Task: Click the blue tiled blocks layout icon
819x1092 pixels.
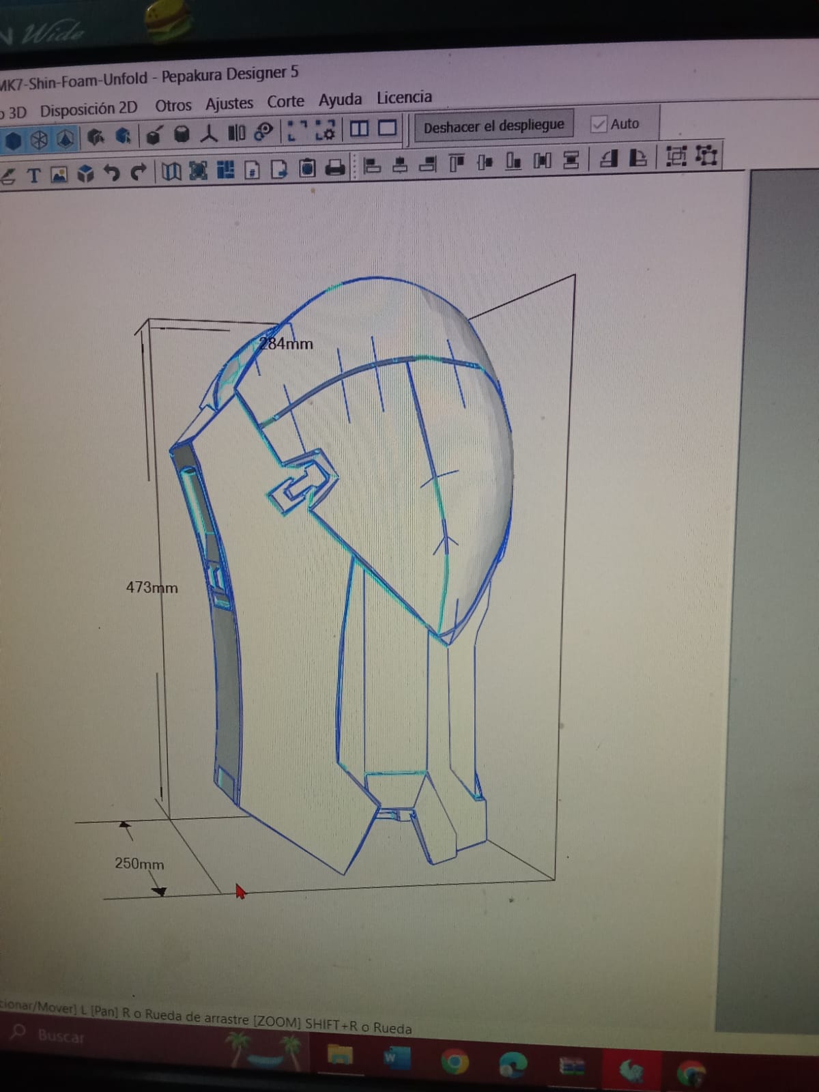Action: (225, 170)
